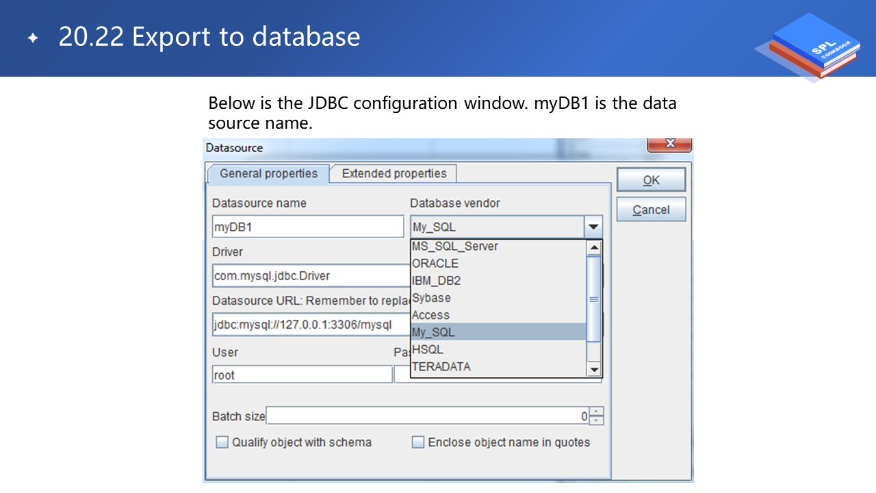876x493 pixels.
Task: Expand the Database vendor dropdown arrow
Action: 593,227
